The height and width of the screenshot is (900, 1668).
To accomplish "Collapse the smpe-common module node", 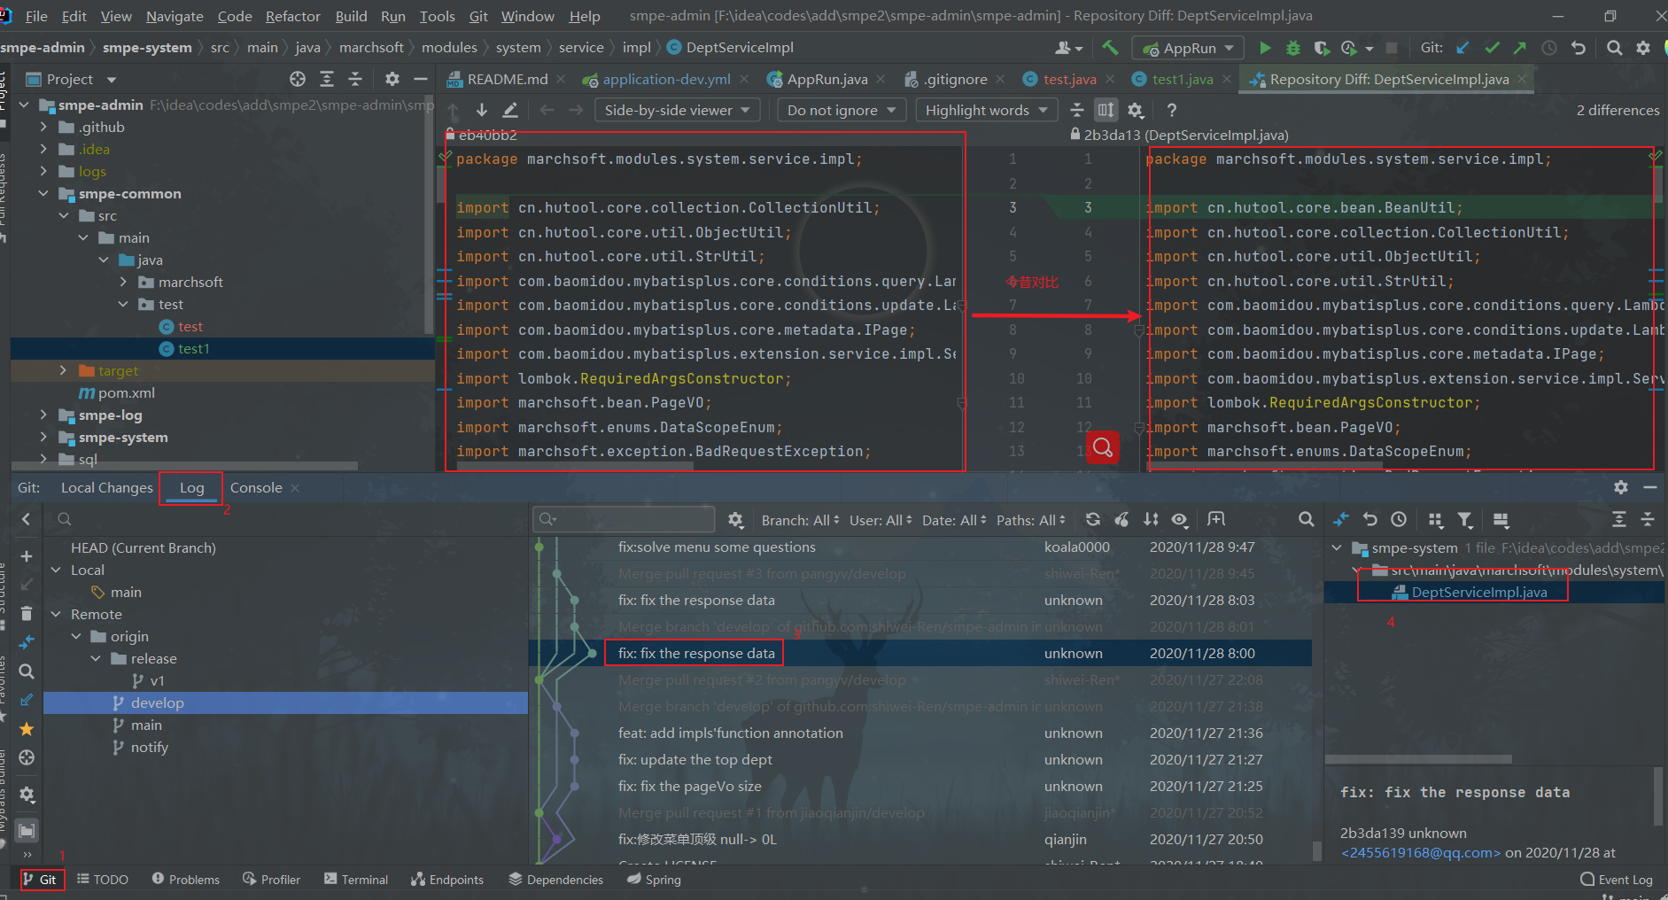I will tap(43, 193).
